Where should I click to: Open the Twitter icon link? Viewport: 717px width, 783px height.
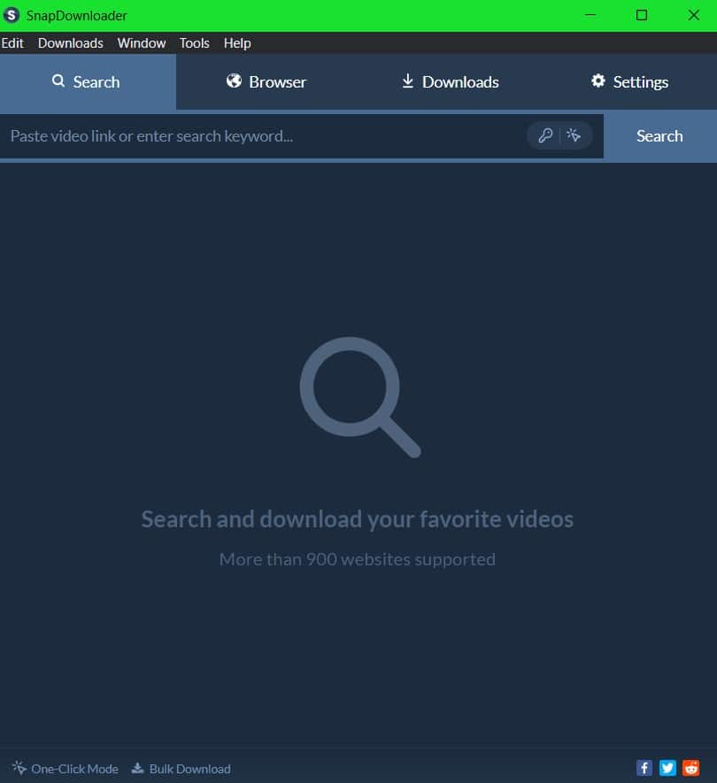coord(667,768)
